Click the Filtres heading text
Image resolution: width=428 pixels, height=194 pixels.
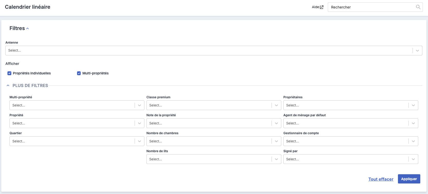point(17,28)
